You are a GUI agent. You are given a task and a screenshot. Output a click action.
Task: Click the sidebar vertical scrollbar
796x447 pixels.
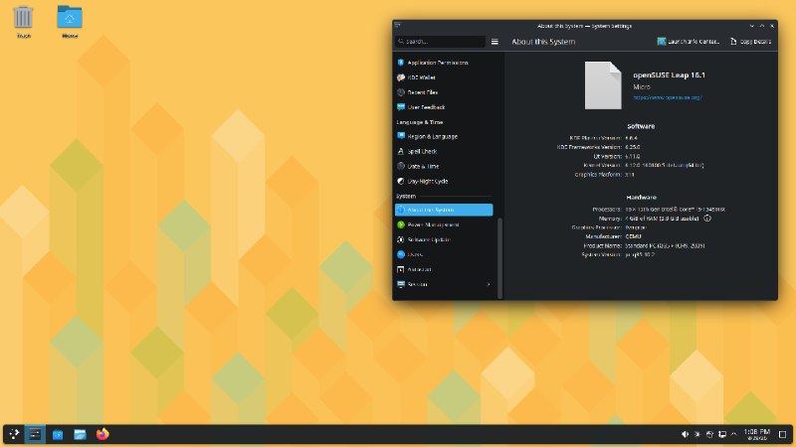pyautogui.click(x=500, y=258)
